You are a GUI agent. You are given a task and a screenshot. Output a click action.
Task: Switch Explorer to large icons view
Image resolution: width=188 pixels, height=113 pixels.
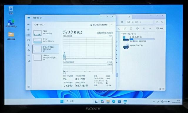(163, 89)
